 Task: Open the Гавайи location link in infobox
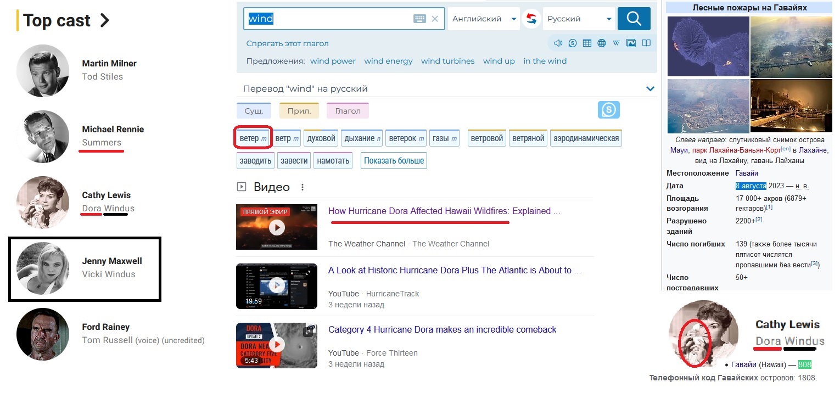click(747, 173)
